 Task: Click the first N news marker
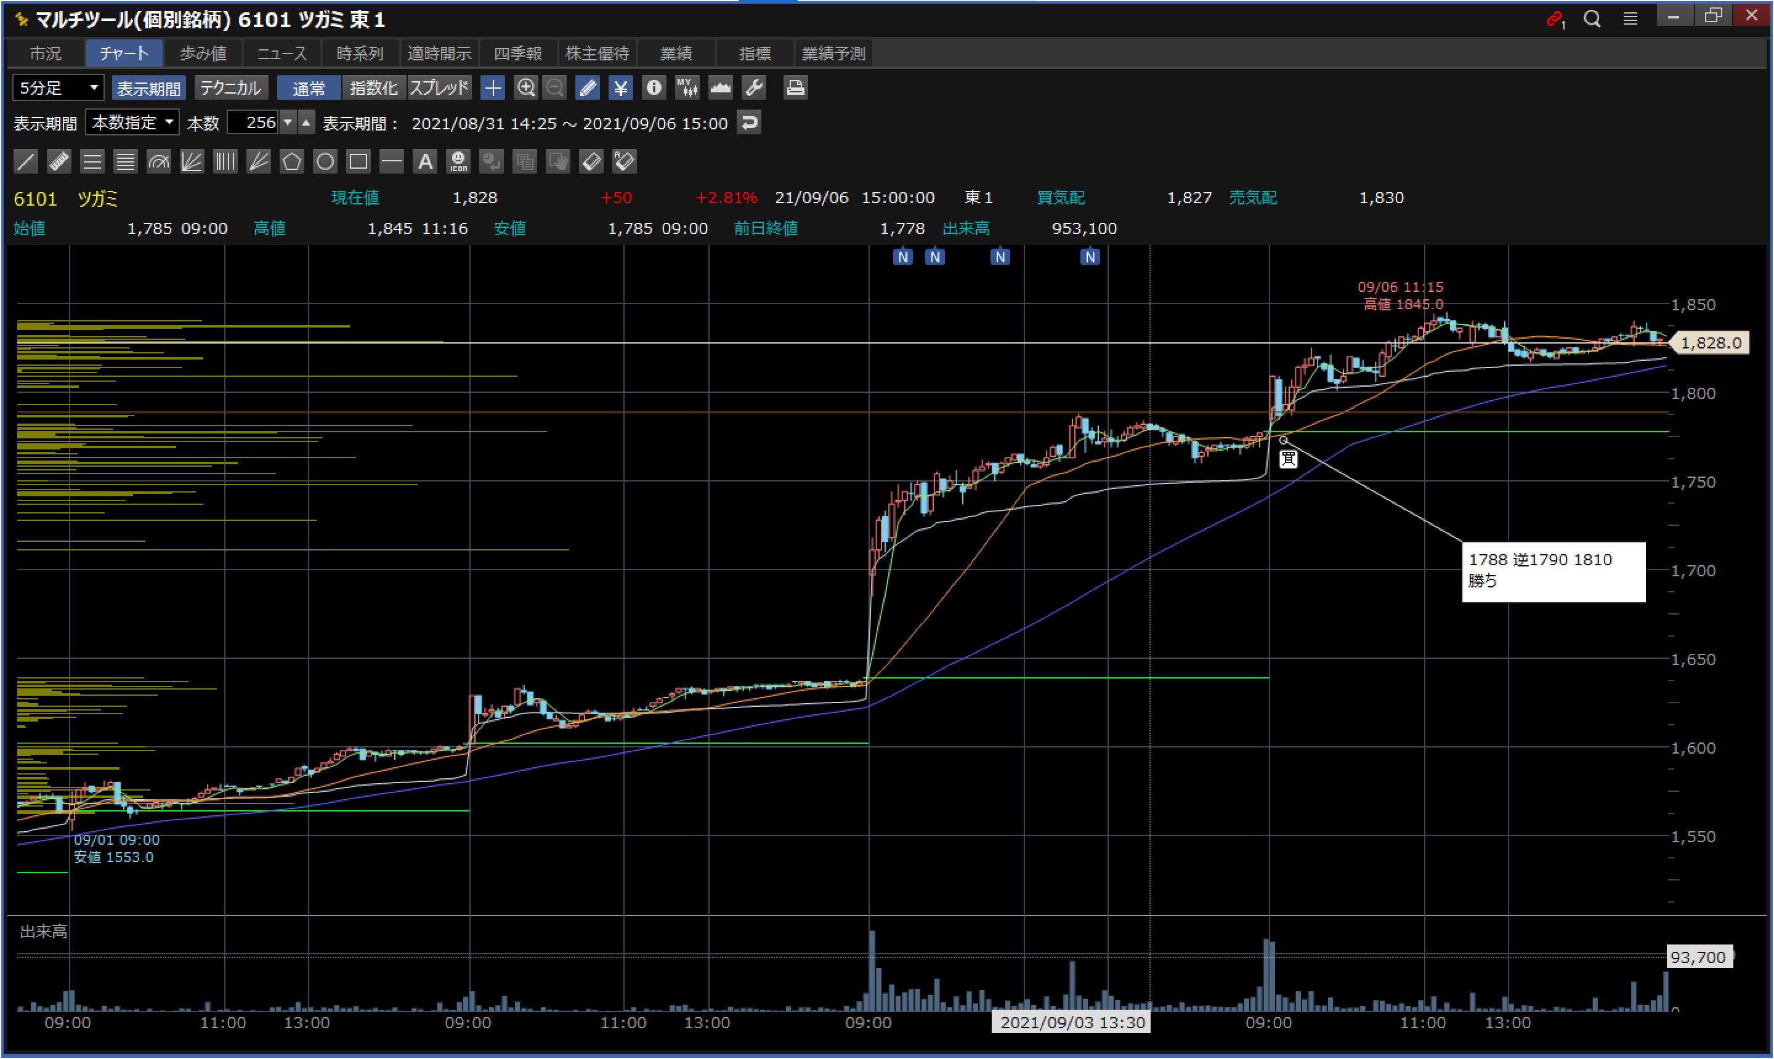click(x=903, y=257)
